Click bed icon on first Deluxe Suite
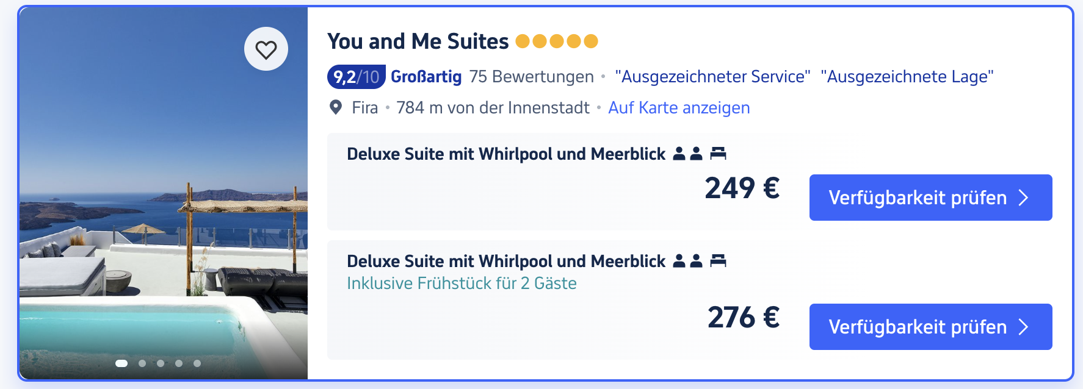 719,154
